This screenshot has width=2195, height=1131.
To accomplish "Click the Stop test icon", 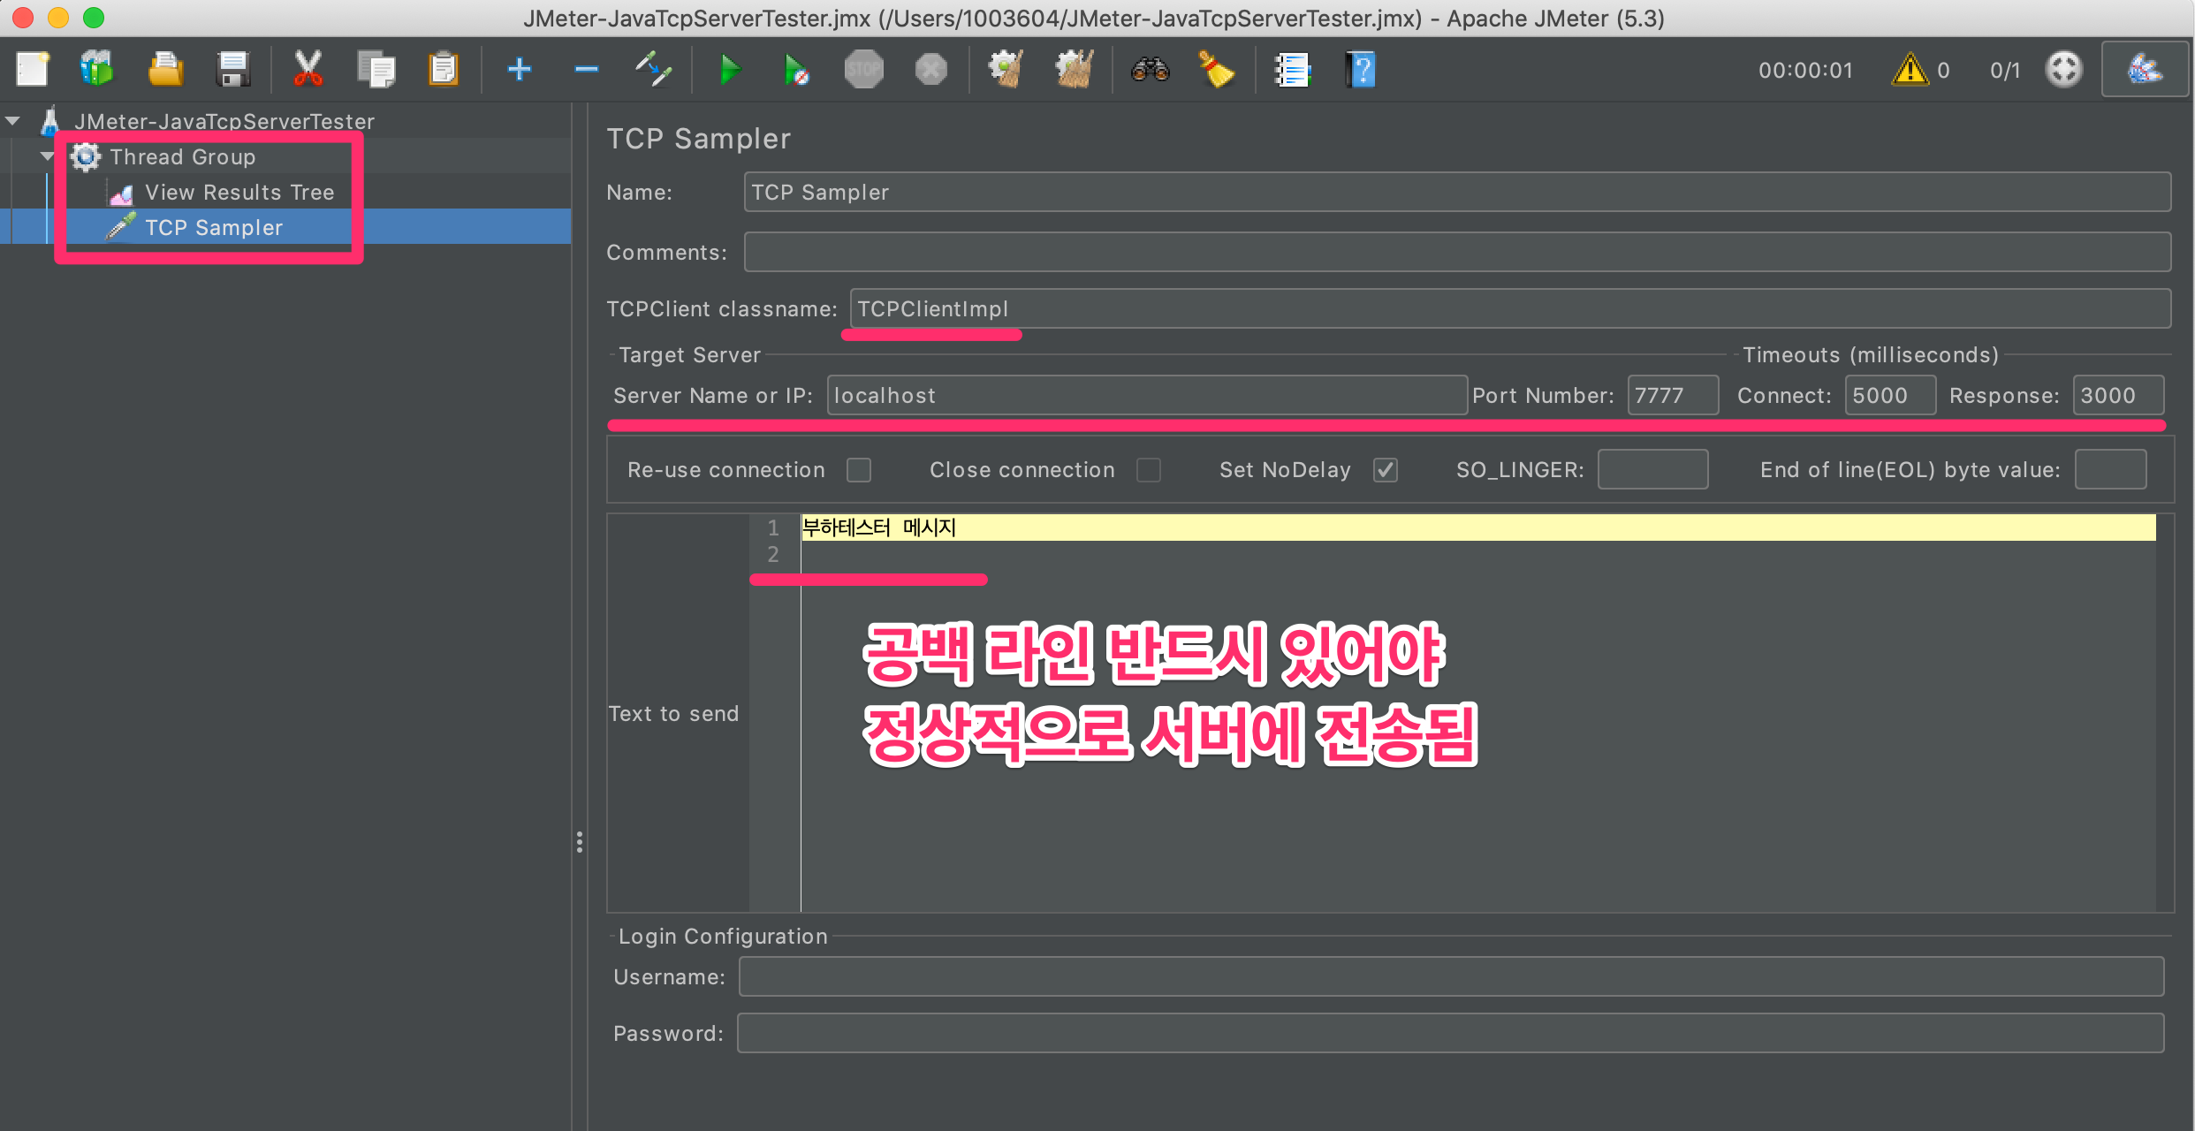I will [864, 69].
